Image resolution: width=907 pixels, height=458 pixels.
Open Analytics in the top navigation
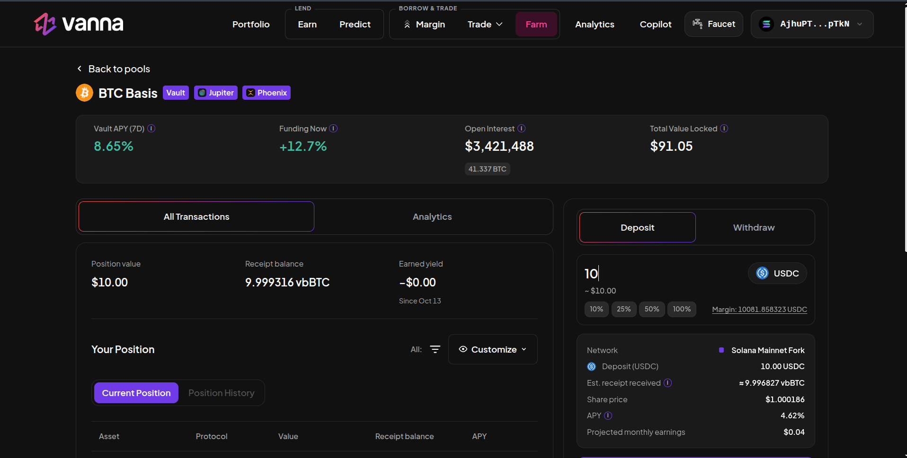(595, 24)
